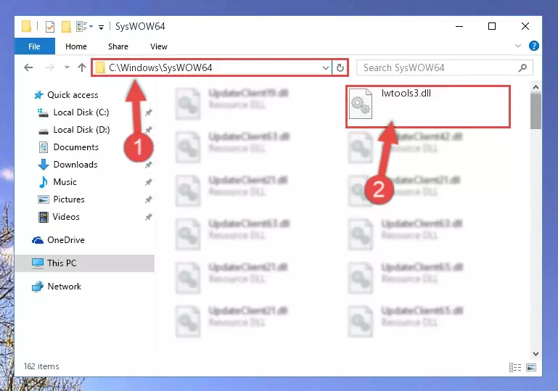Open Local Disk (C:) in sidebar

pos(81,112)
